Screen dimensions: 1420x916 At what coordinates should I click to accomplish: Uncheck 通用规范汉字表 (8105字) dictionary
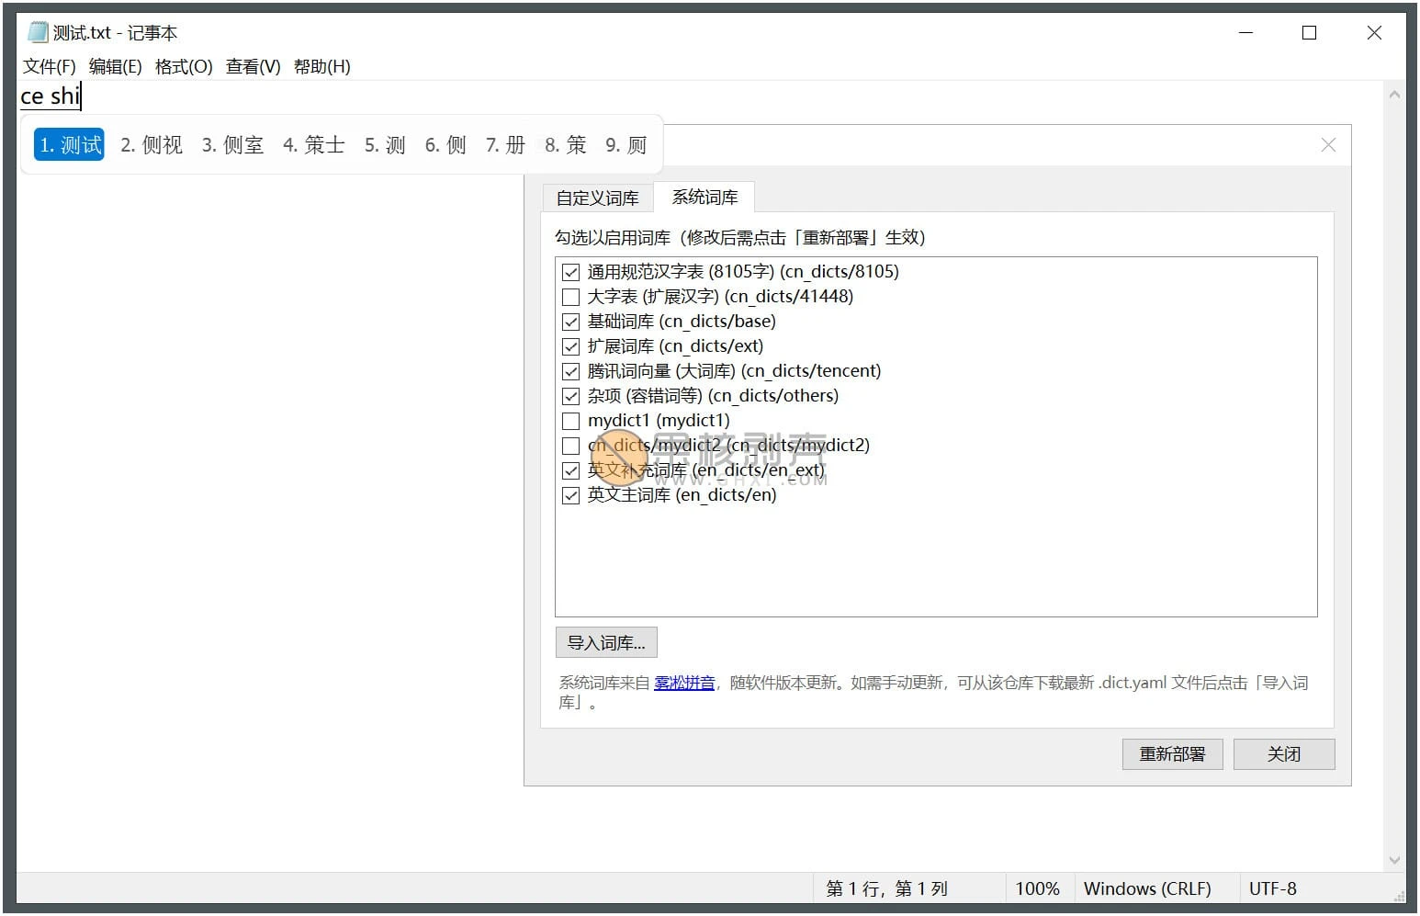click(x=570, y=272)
